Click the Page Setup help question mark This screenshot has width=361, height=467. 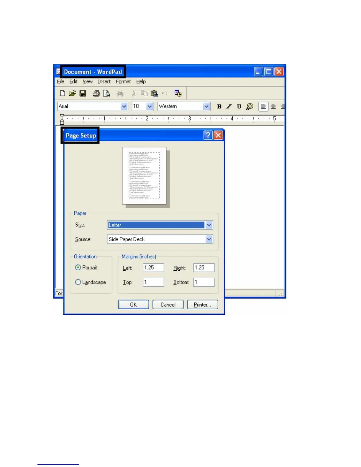tap(208, 135)
